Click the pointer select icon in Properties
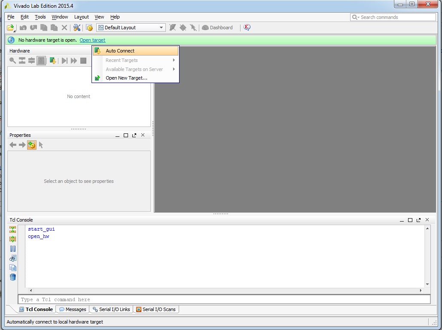 coord(41,145)
